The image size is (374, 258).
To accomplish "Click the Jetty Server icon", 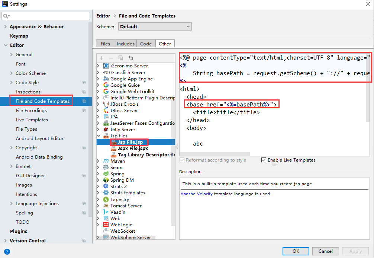I will pos(106,130).
